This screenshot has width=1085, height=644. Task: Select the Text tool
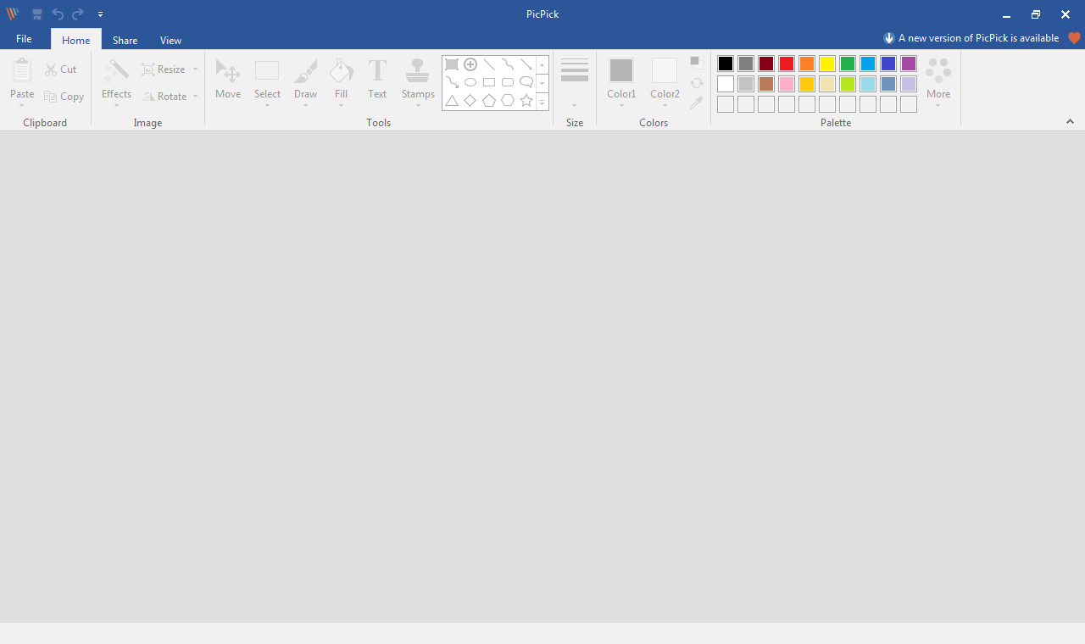(x=377, y=81)
